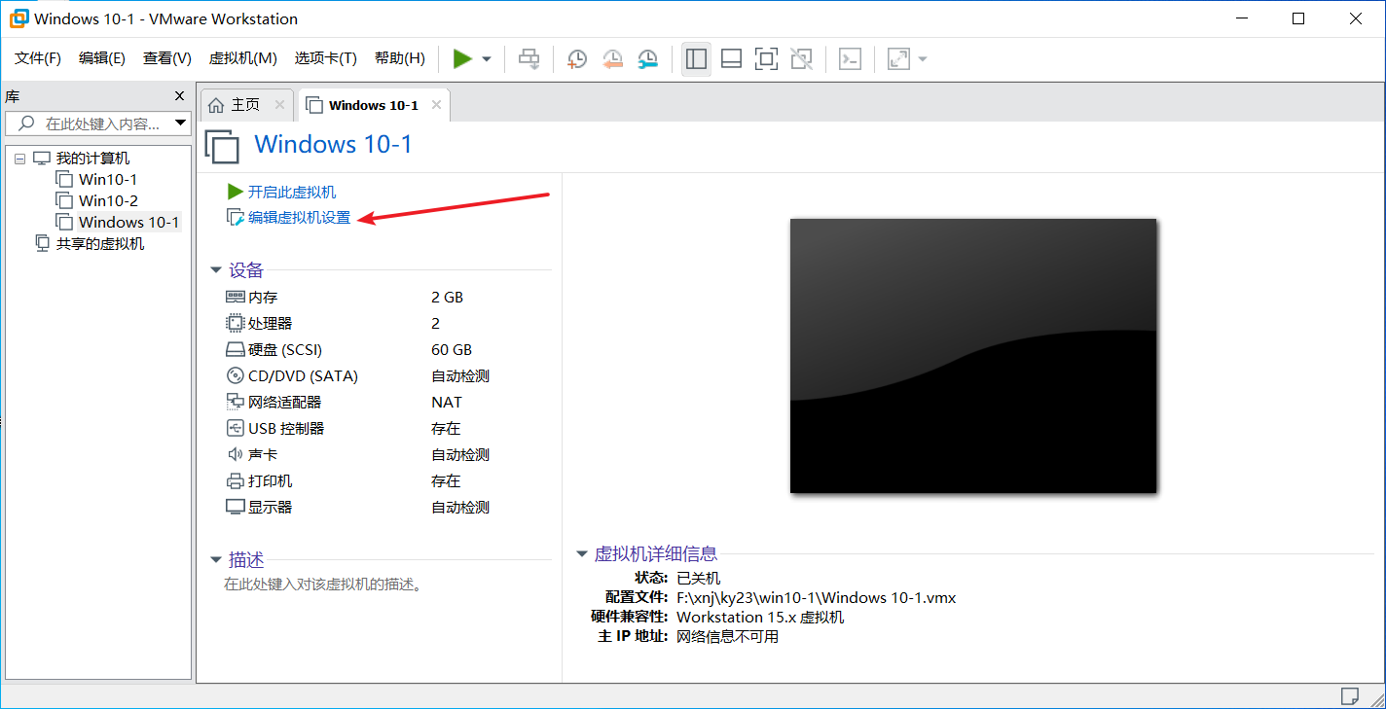Open the 查看(V) menu
1386x709 pixels.
[167, 58]
